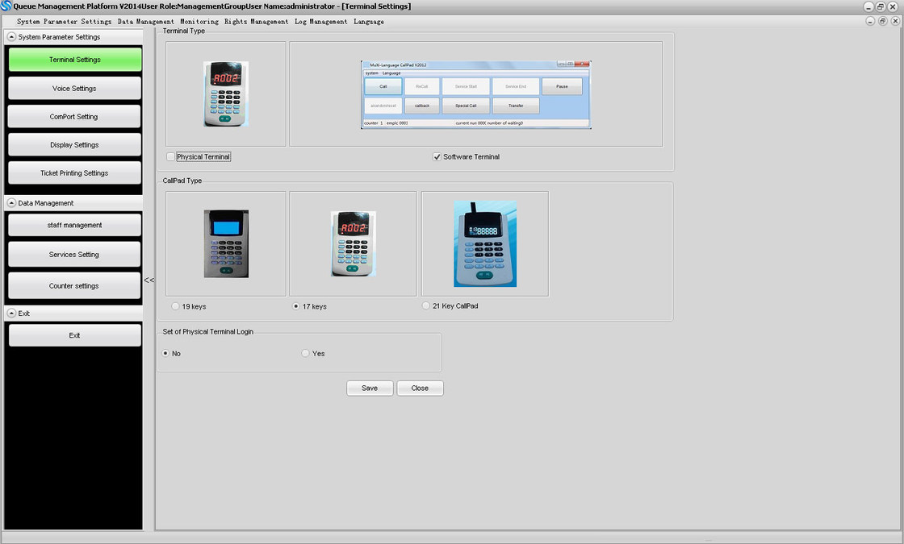Restore the inner Terminal Settings window
Image resolution: width=904 pixels, height=544 pixels.
(882, 21)
